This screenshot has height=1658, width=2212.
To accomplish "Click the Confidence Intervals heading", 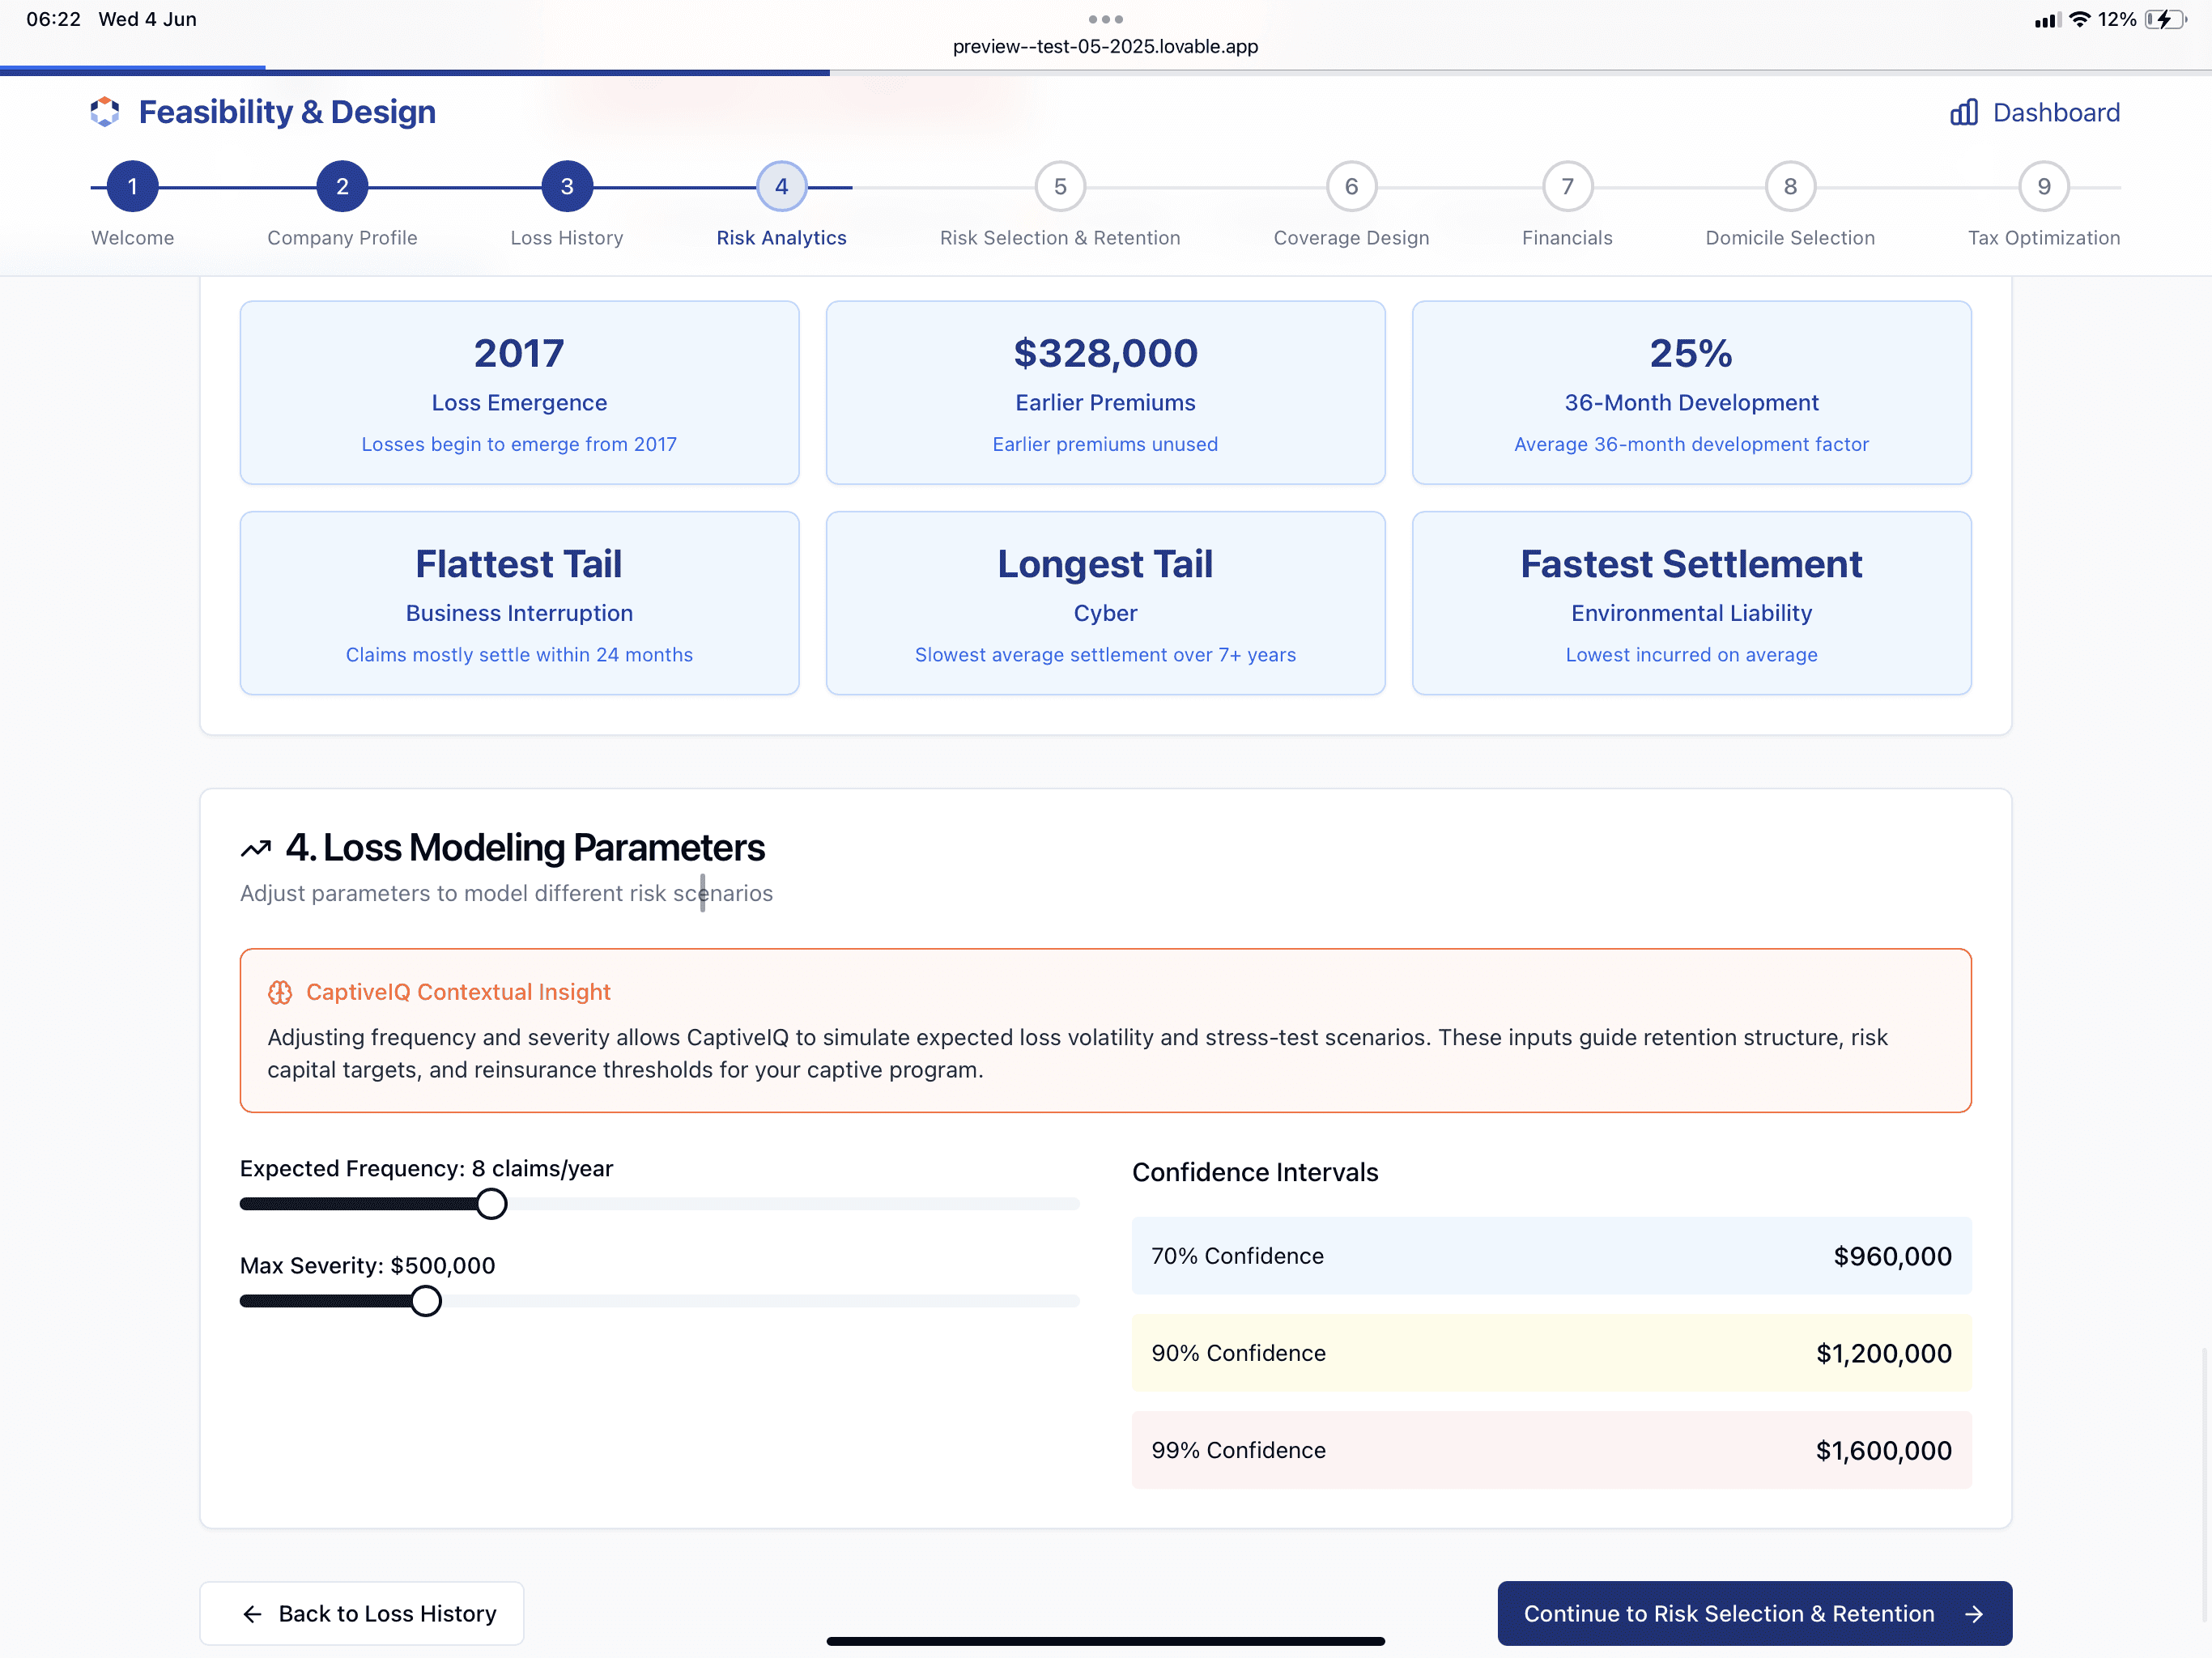I will click(1255, 1172).
